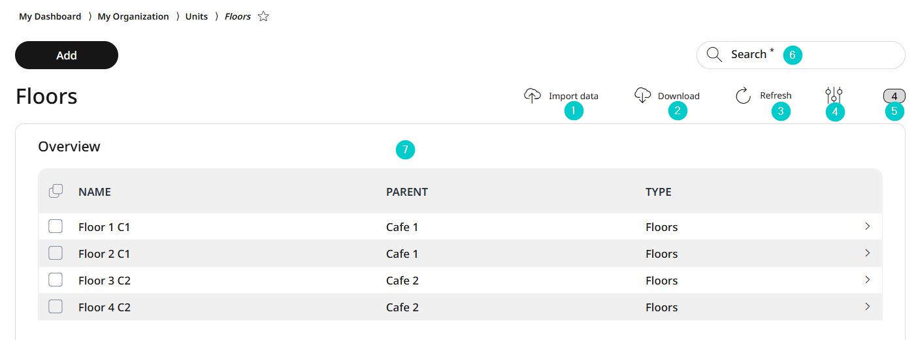This screenshot has width=916, height=340.
Task: Click the record count badge showing 4
Action: pos(894,96)
